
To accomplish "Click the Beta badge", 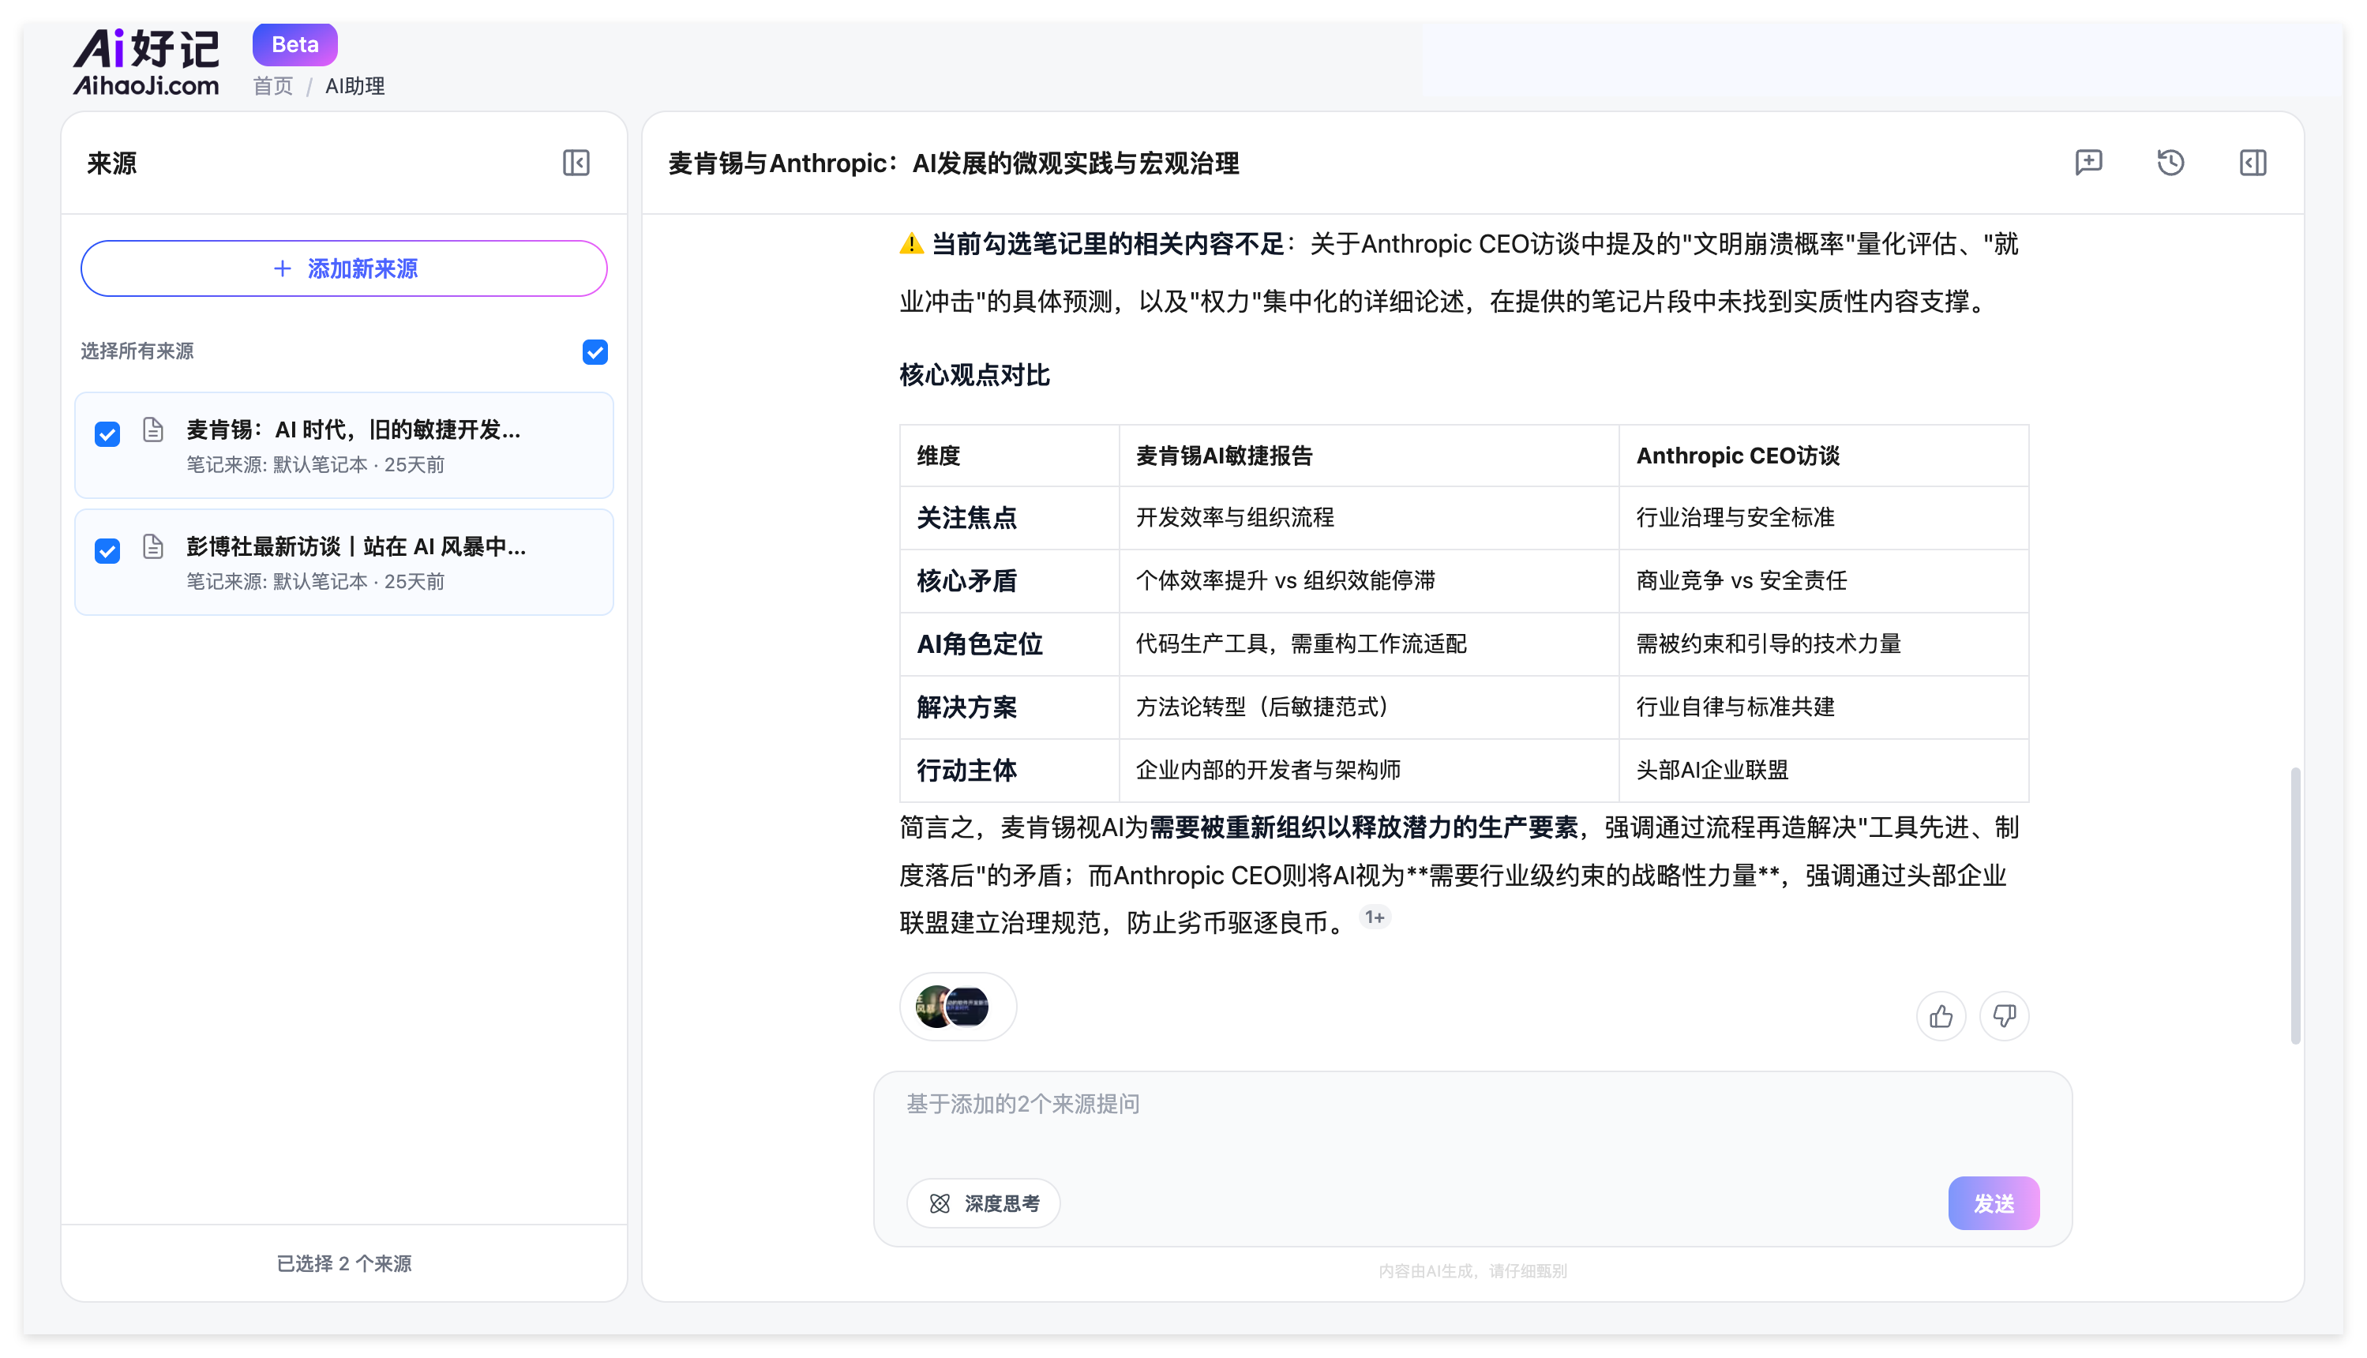I will coord(294,44).
